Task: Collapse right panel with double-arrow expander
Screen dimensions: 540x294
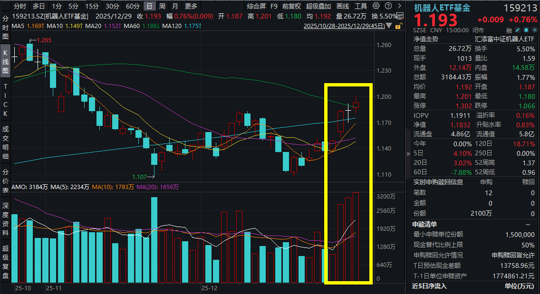Action: [x=408, y=154]
